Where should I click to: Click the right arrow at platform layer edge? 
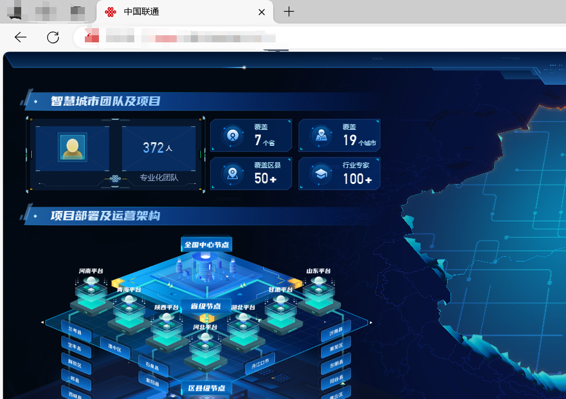click(370, 322)
